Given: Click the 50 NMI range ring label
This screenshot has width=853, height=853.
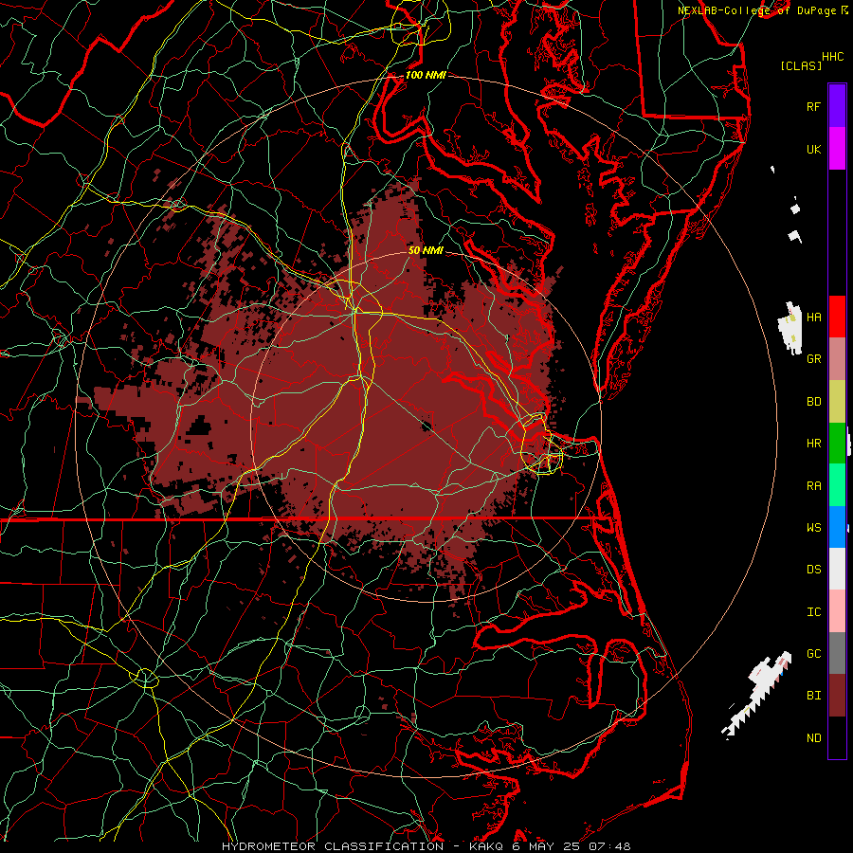Looking at the screenshot, I should [426, 250].
